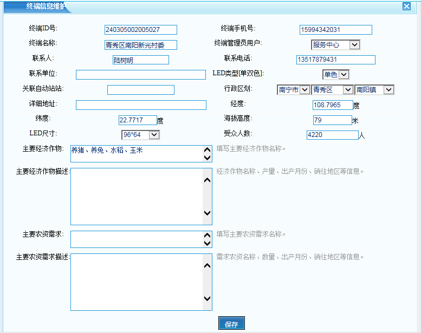421x333 pixels.
Task: Click the 保存 button
Action: tap(231, 324)
